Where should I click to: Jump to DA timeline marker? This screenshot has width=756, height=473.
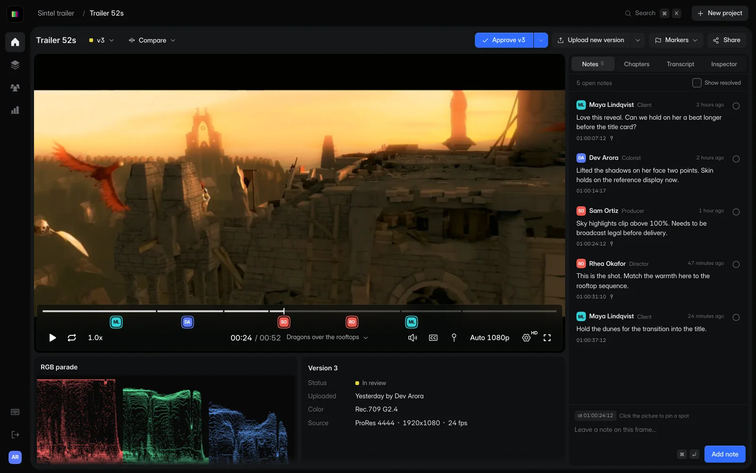coord(188,322)
